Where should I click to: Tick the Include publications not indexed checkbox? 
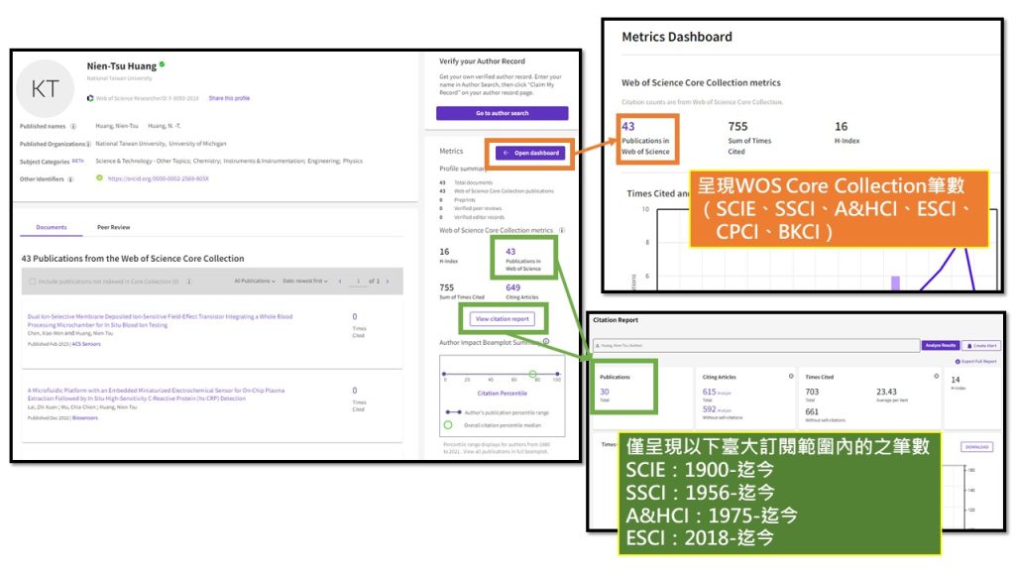coord(33,282)
